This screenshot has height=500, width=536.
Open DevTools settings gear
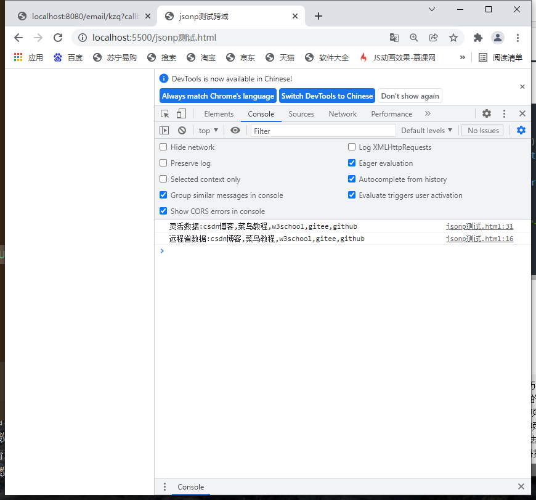point(486,113)
